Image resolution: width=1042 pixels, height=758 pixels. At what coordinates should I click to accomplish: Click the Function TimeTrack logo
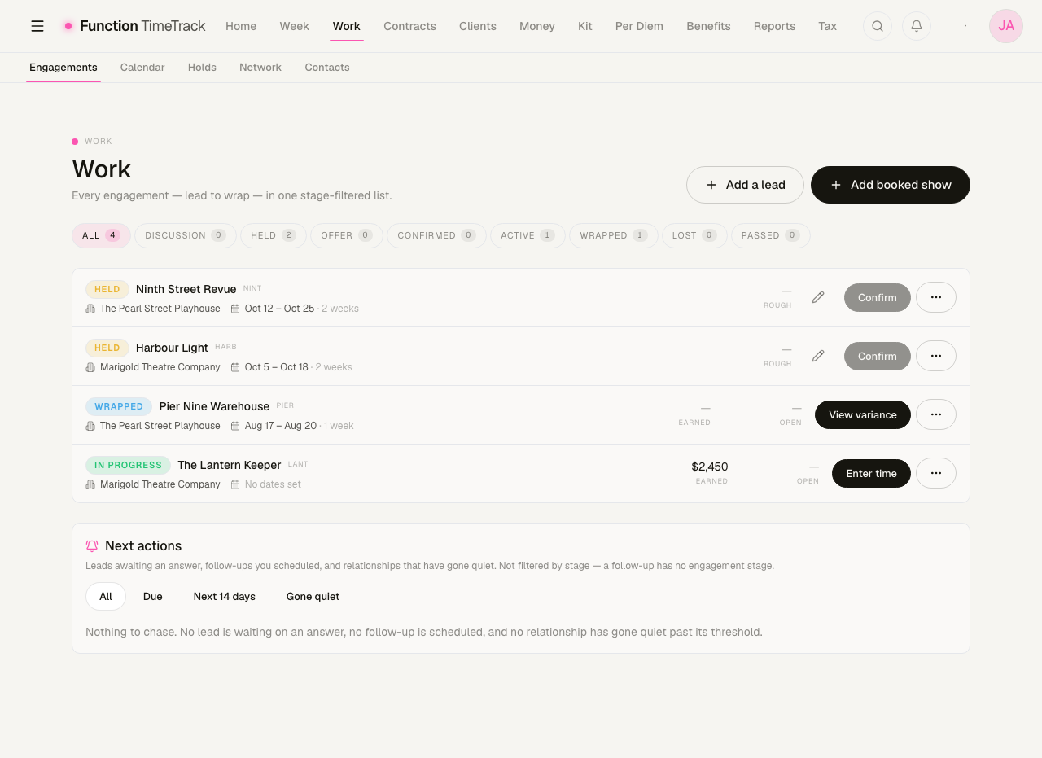click(x=134, y=26)
